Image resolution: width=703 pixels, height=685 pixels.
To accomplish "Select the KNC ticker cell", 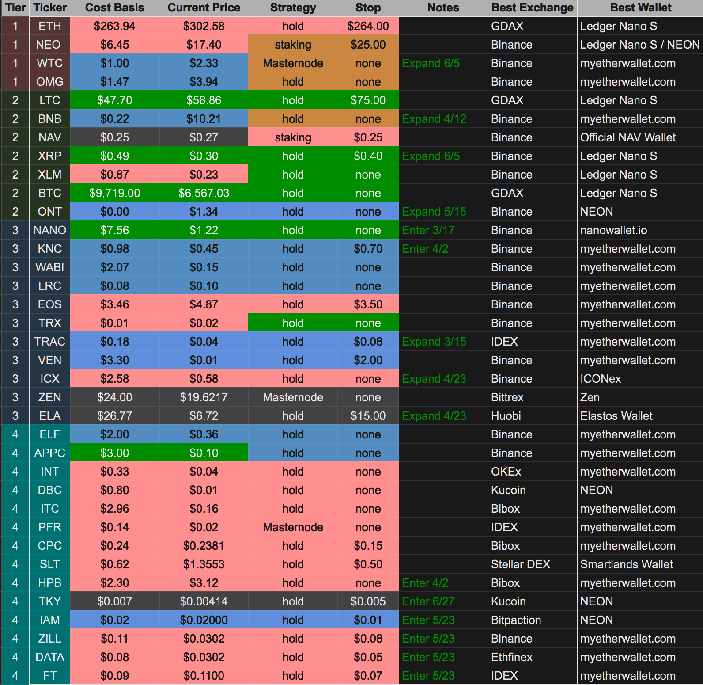I will (50, 249).
